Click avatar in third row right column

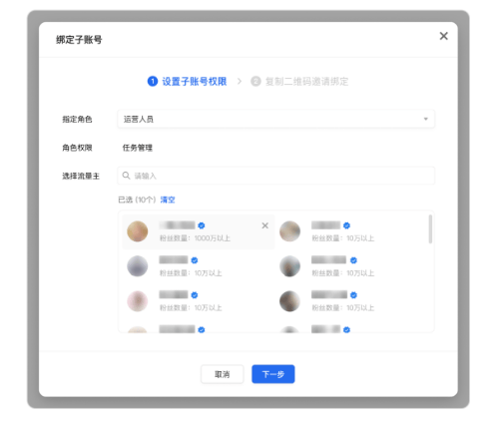click(x=289, y=301)
